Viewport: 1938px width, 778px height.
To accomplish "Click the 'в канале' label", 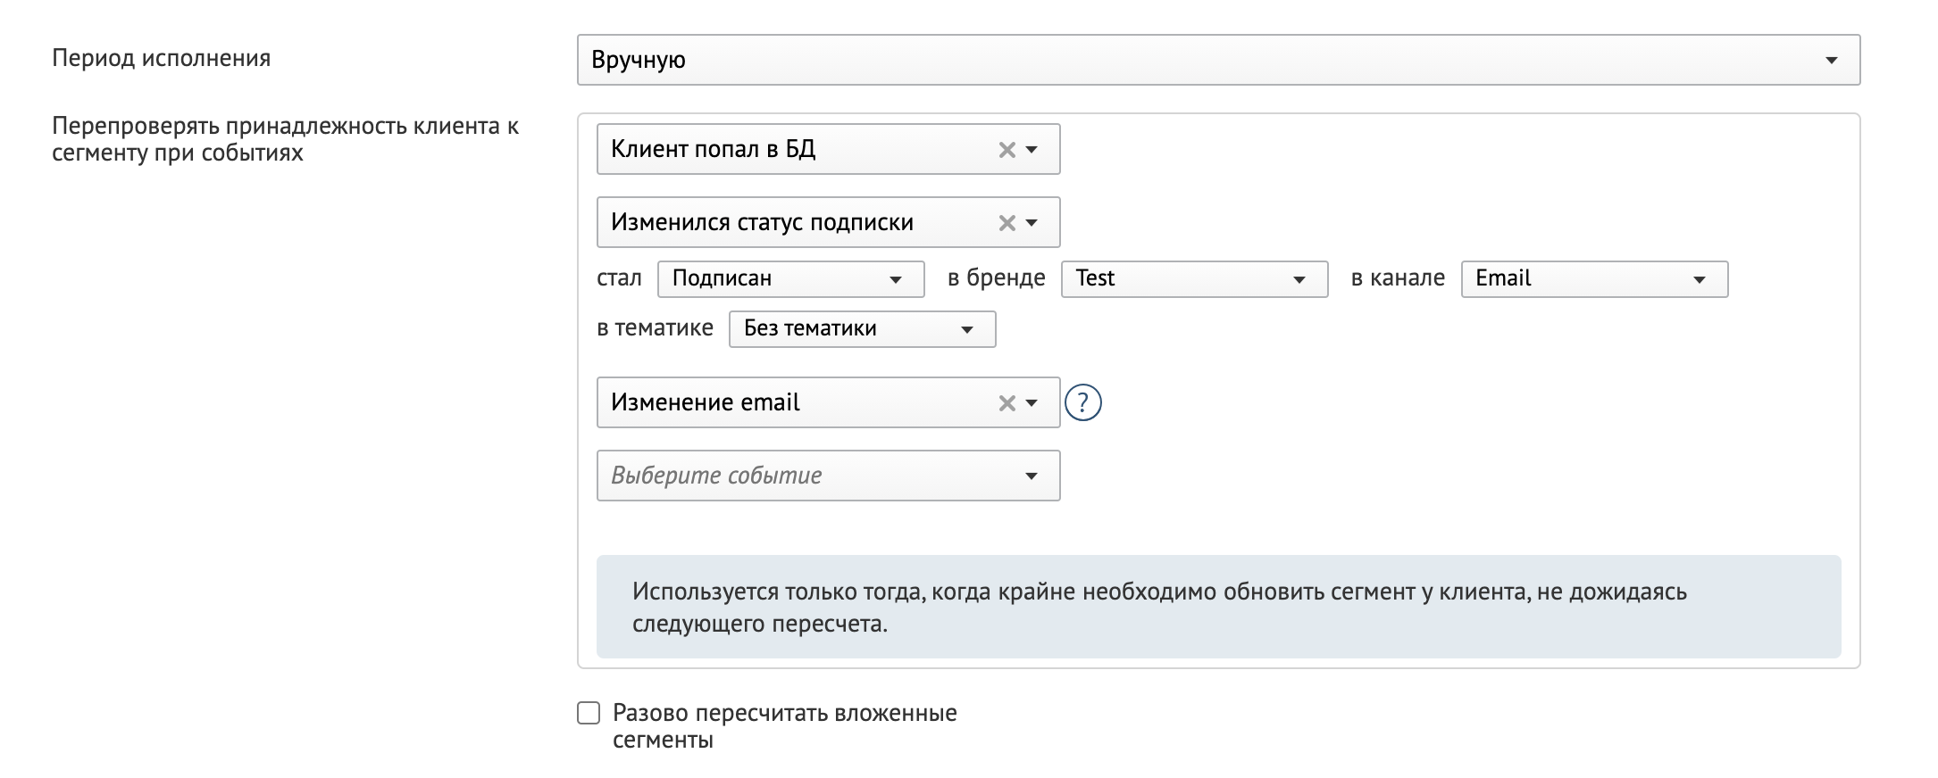I will click(x=1398, y=278).
